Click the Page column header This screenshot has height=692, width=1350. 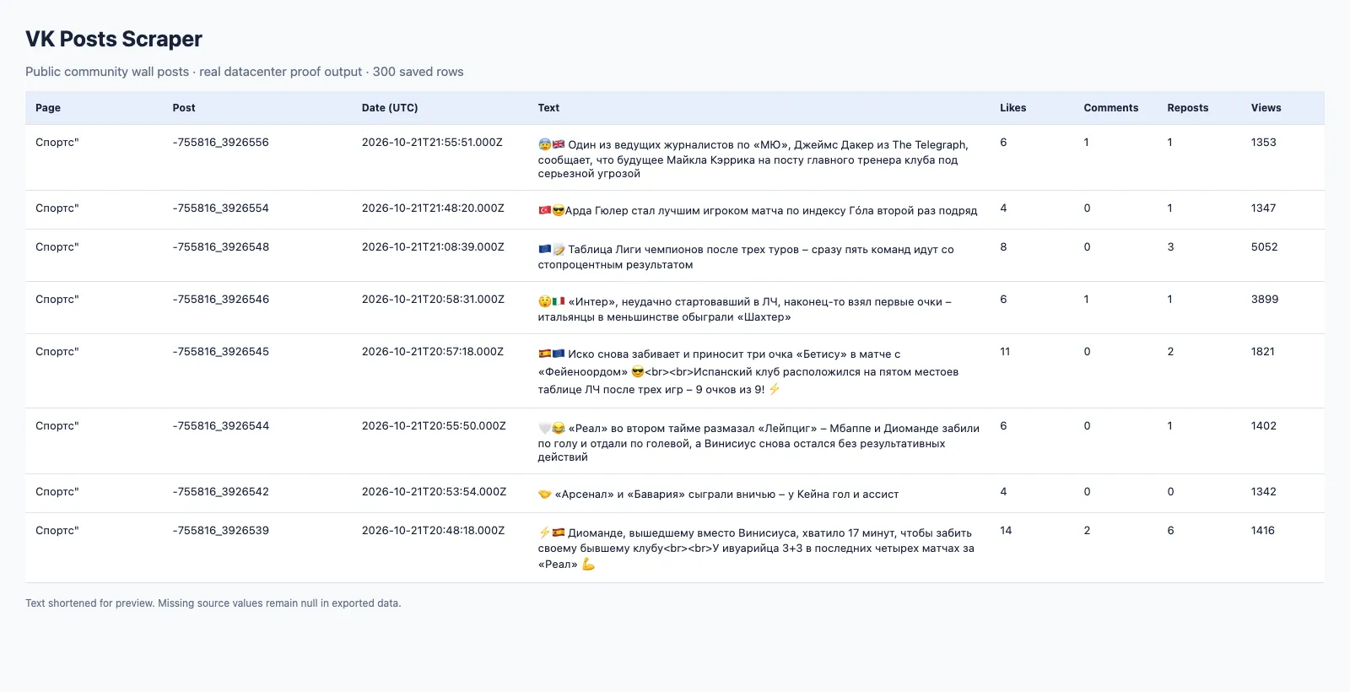(x=48, y=108)
